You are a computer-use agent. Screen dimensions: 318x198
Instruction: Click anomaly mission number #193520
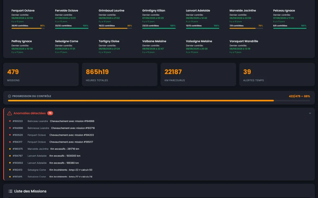[18, 135]
